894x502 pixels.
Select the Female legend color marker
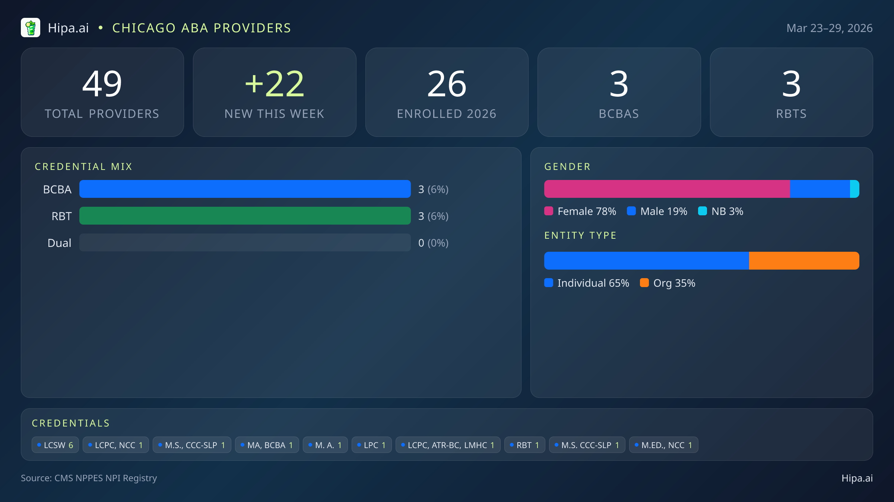pos(549,211)
